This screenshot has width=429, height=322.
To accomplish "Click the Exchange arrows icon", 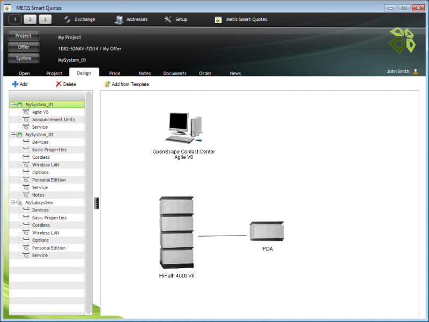I will [x=68, y=19].
